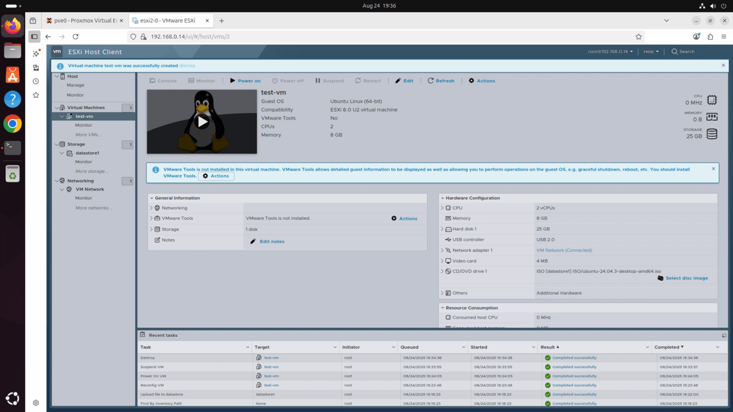Expand CD/DVD drive 1 details
Image resolution: width=733 pixels, height=412 pixels.
442,271
